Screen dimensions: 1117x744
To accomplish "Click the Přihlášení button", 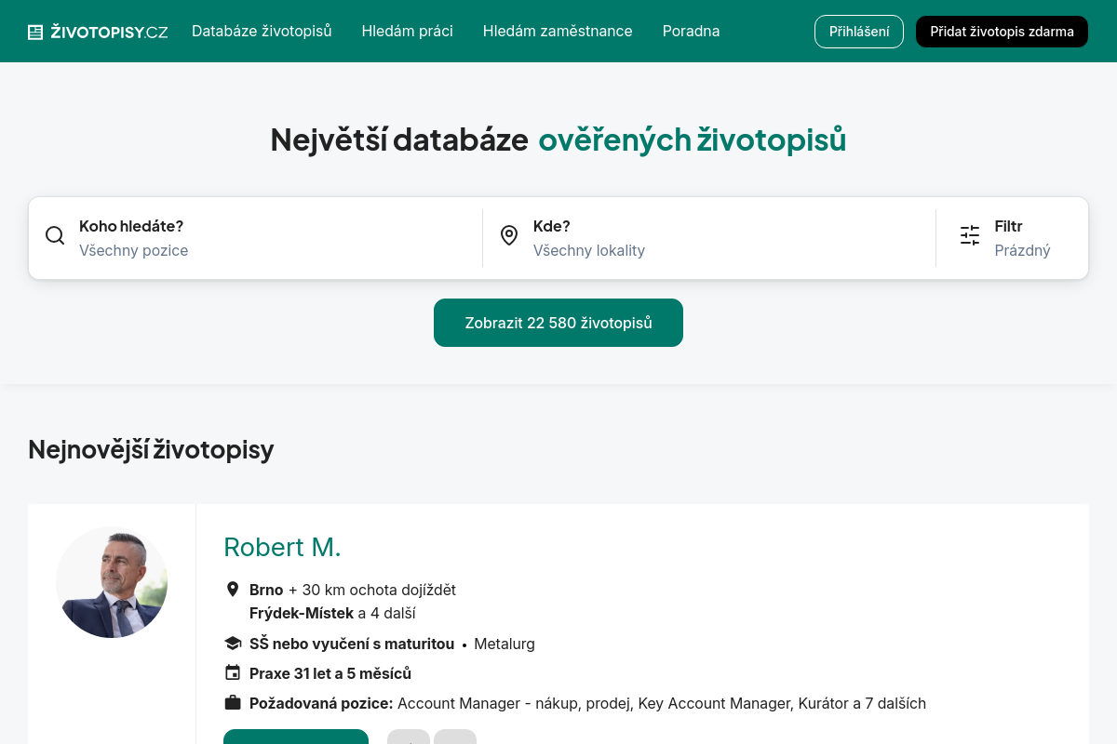I will [859, 32].
